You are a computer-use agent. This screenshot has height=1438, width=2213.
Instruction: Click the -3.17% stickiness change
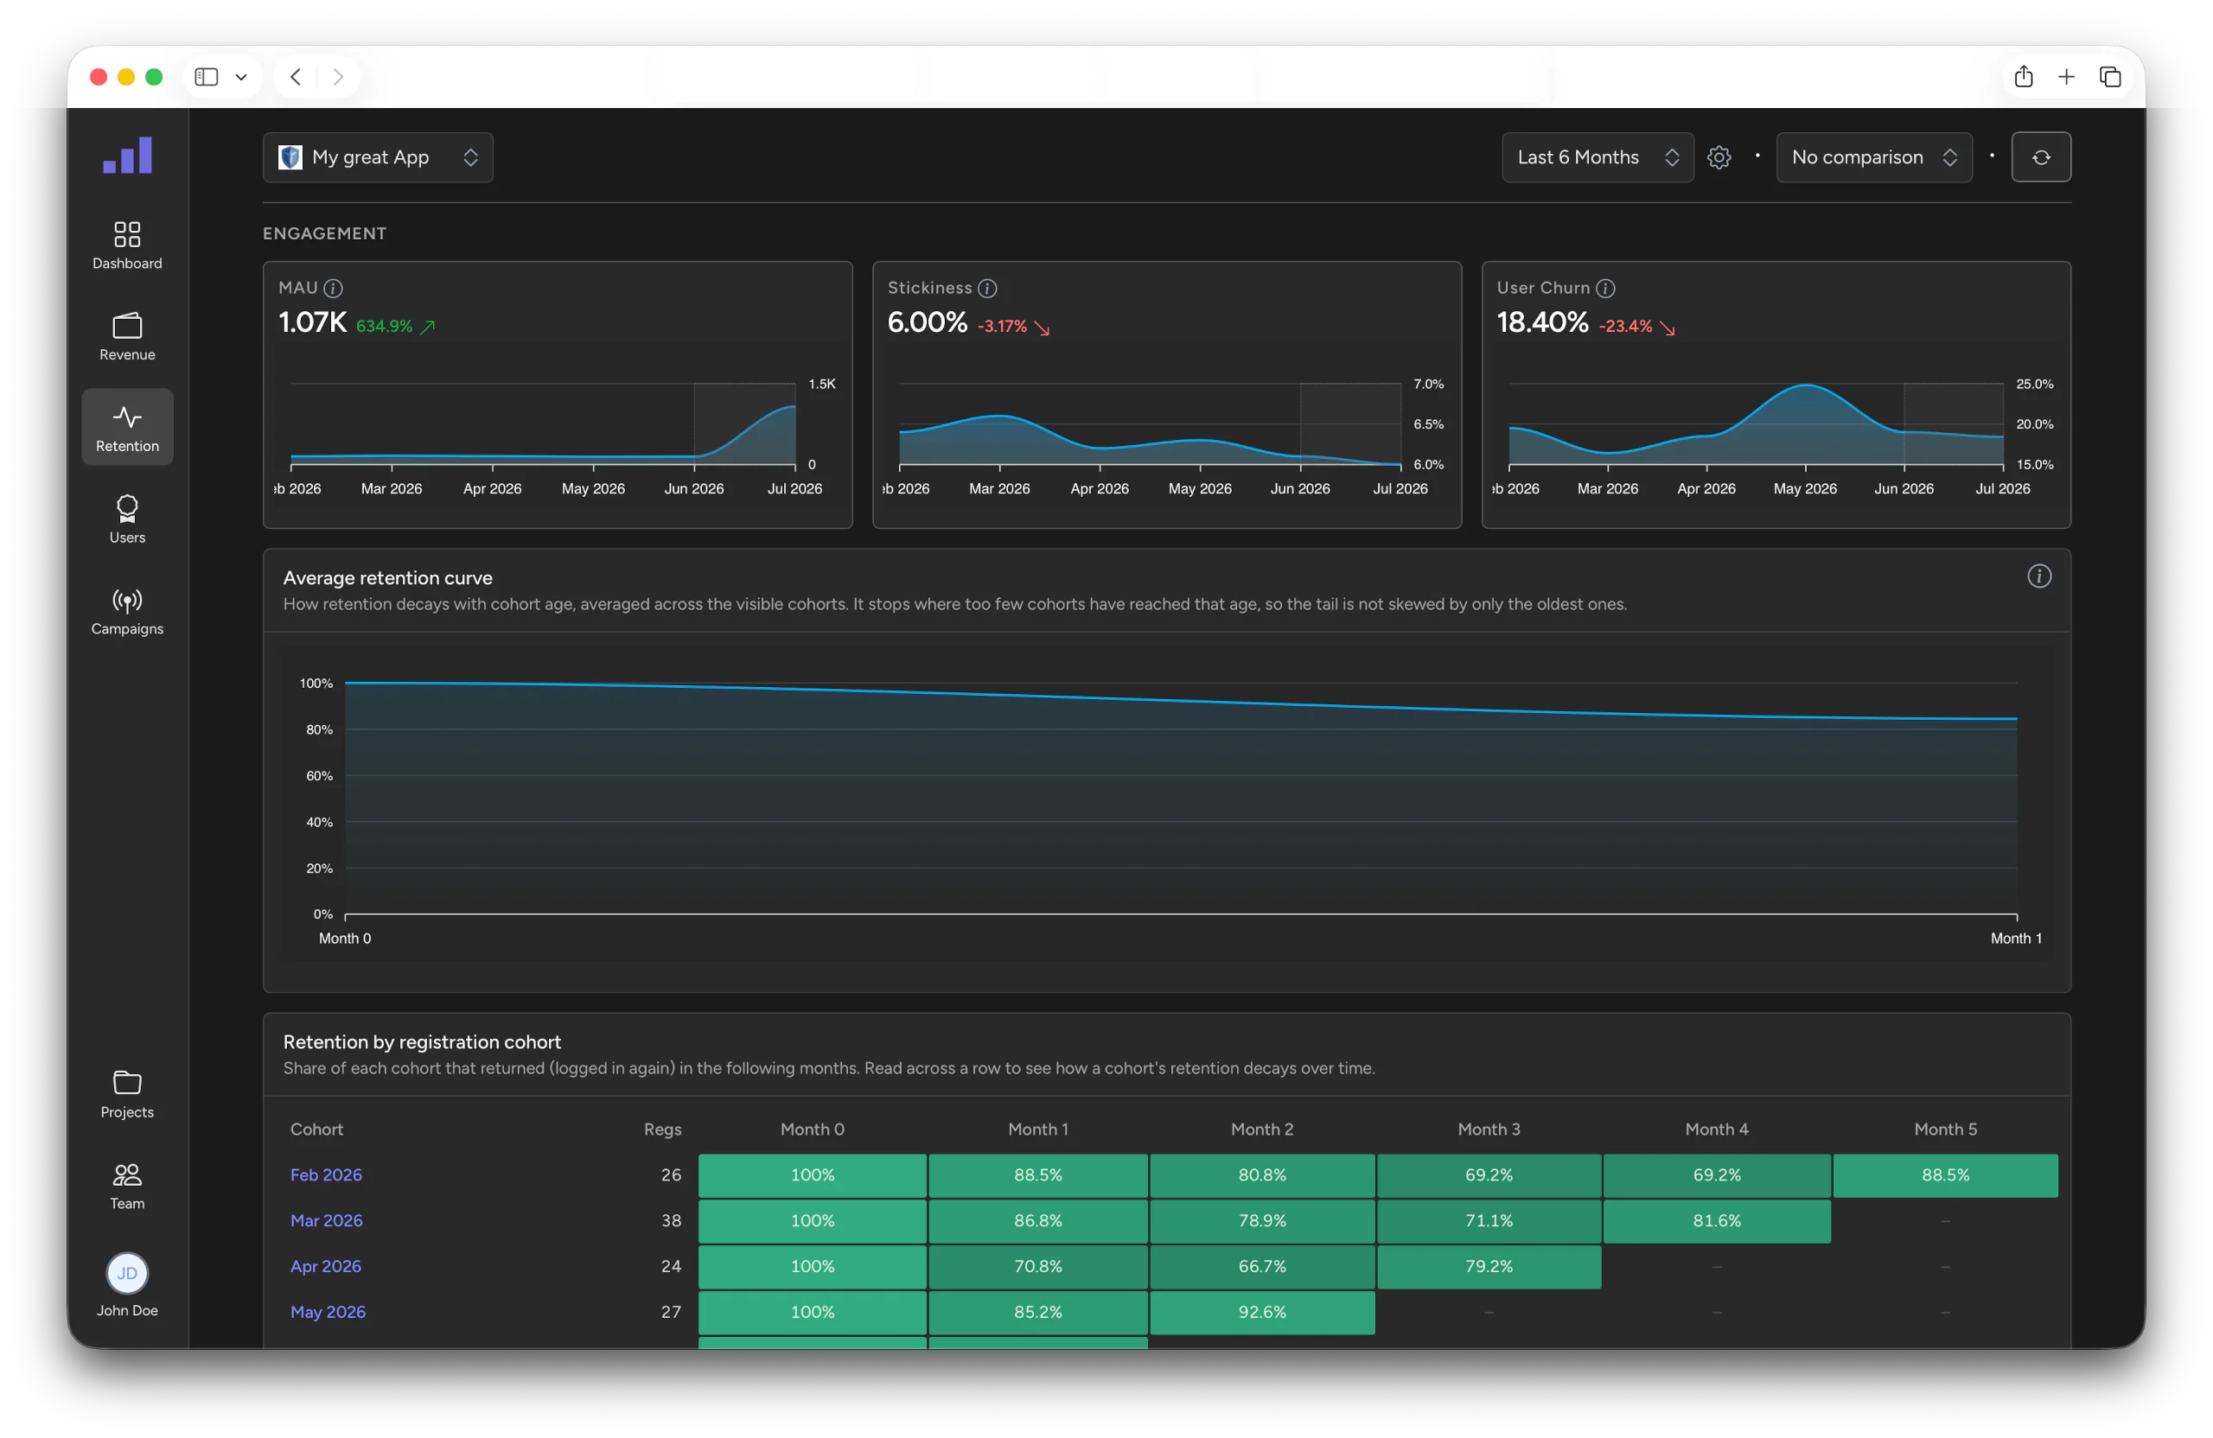1013,327
